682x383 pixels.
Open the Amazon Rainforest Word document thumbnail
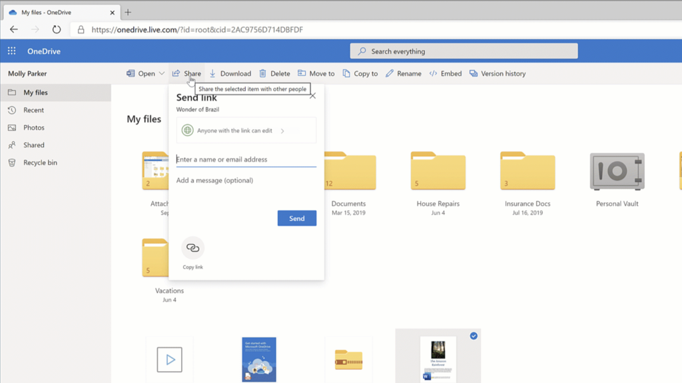pos(438,360)
